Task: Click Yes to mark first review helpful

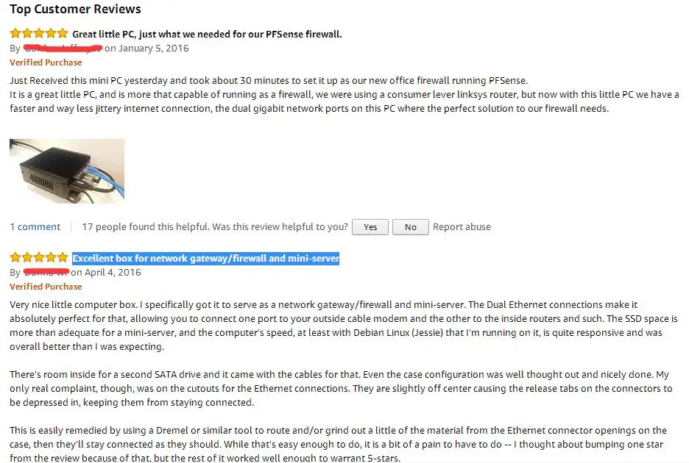Action: point(370,227)
